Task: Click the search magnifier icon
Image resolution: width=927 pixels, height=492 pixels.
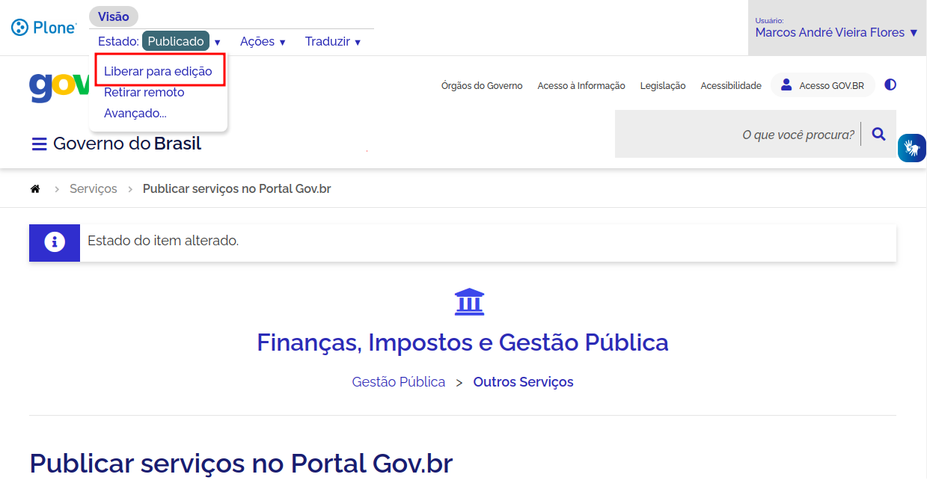Action: (x=878, y=135)
